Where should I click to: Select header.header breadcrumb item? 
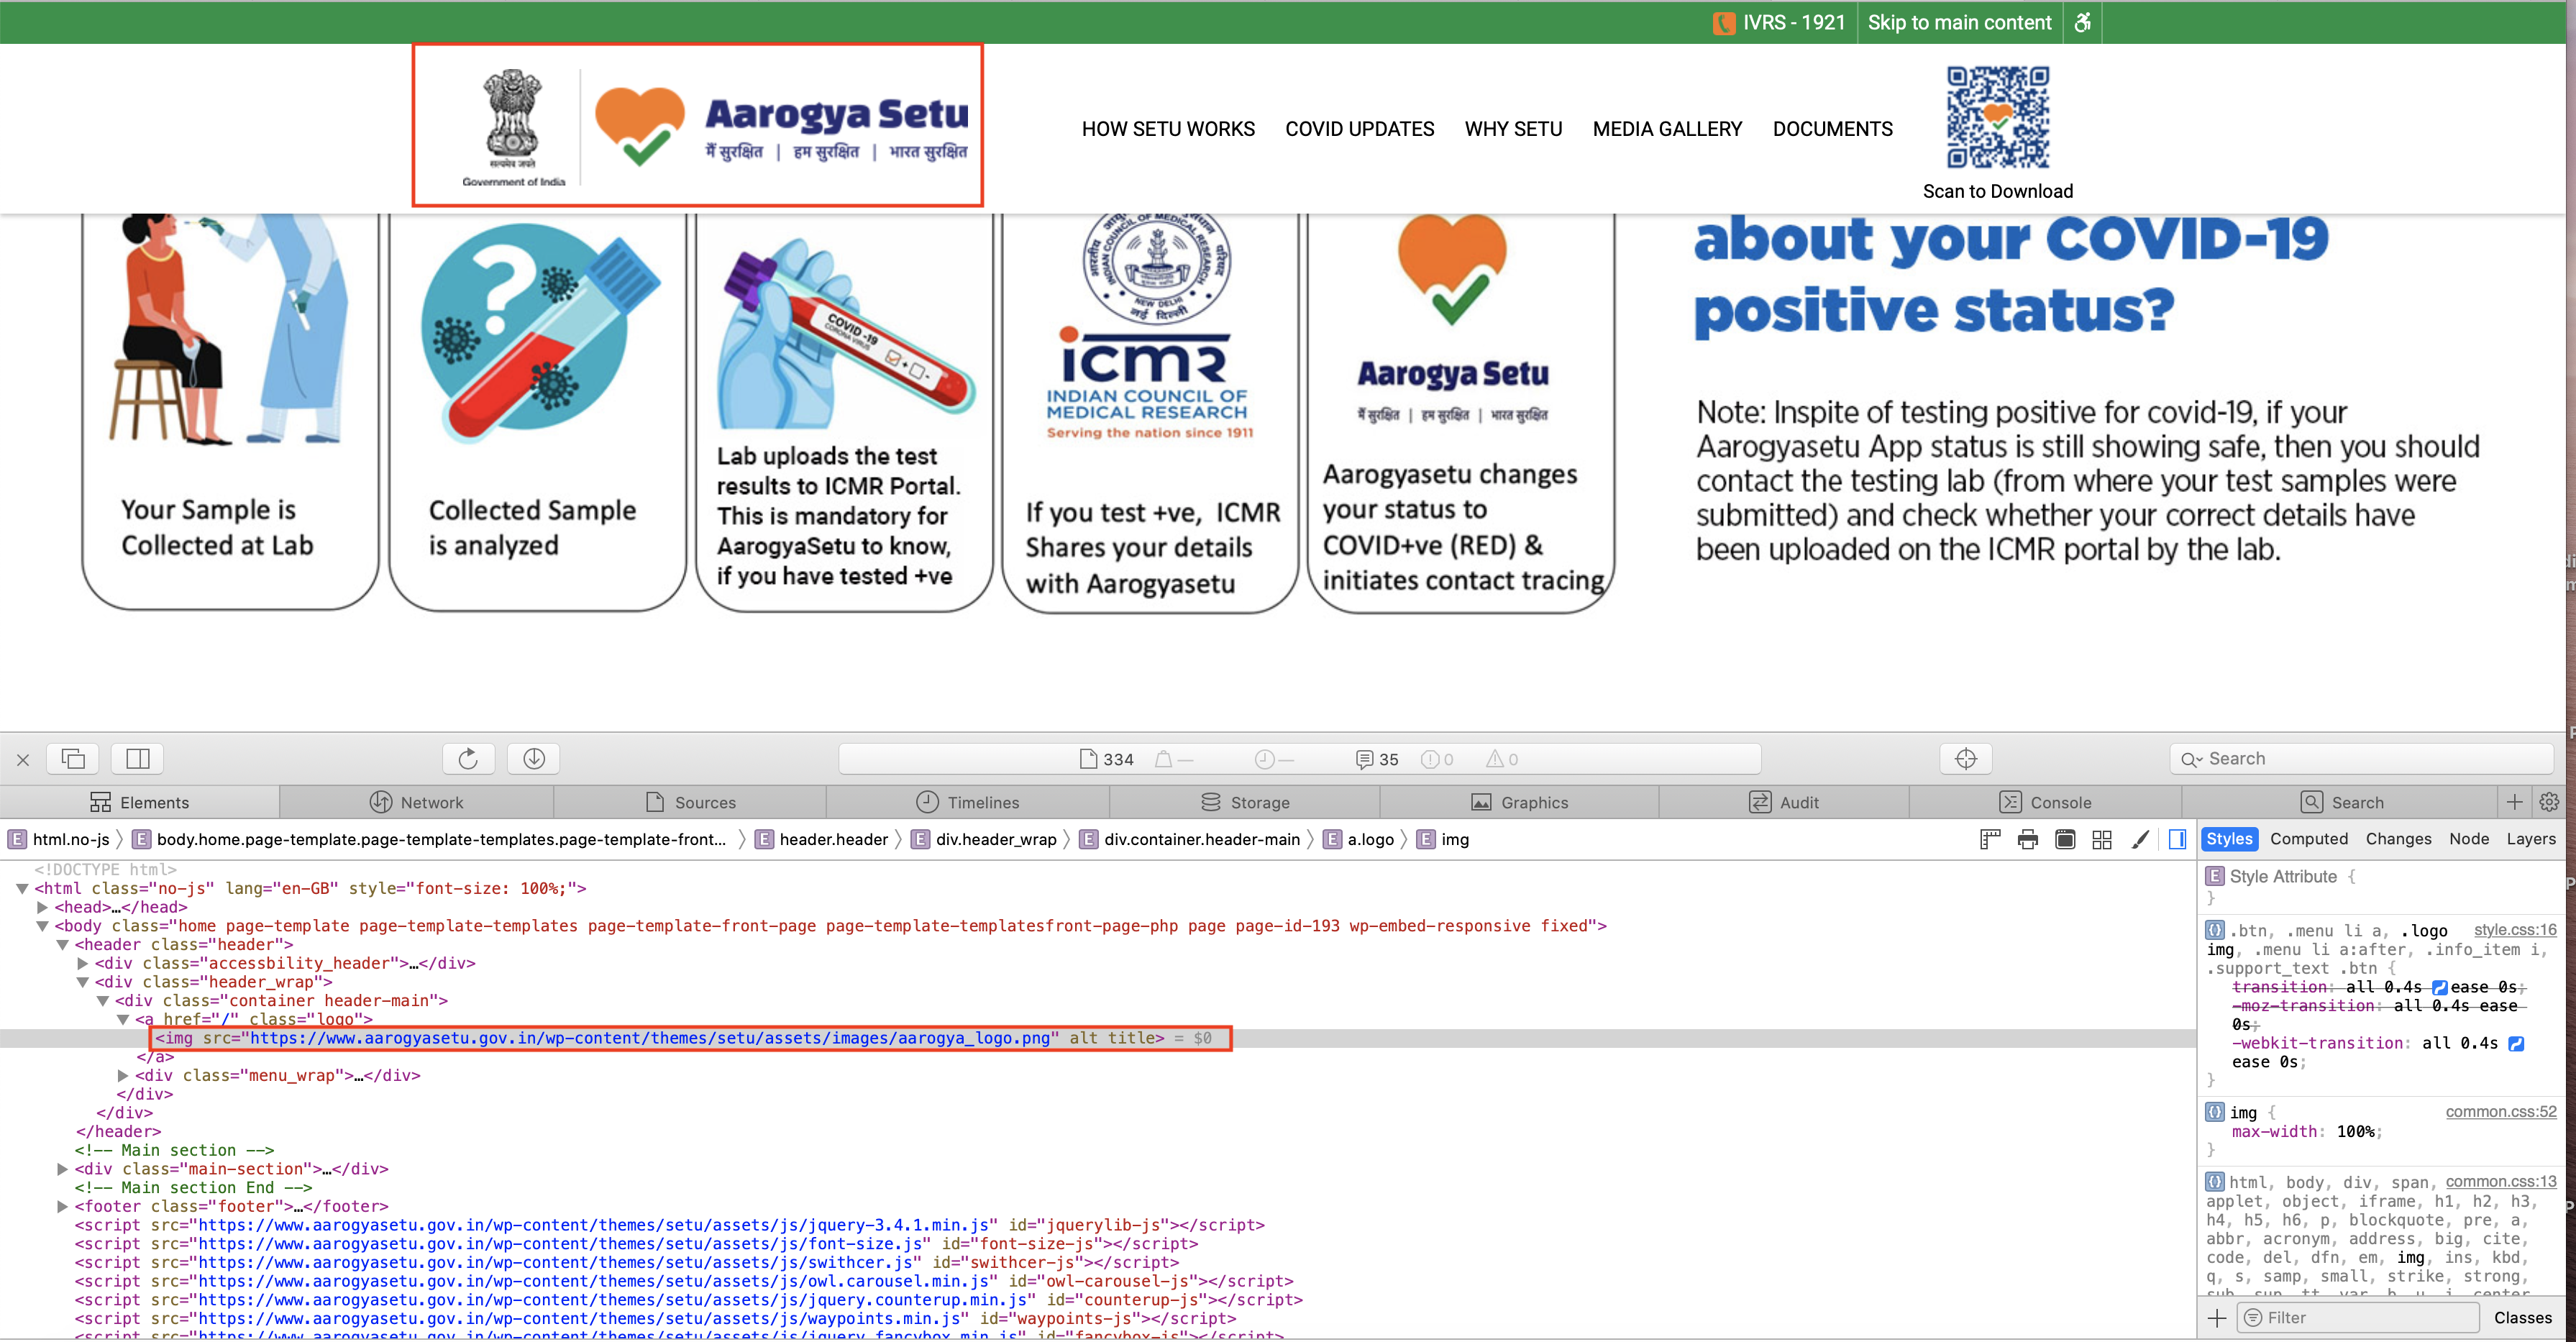[822, 840]
